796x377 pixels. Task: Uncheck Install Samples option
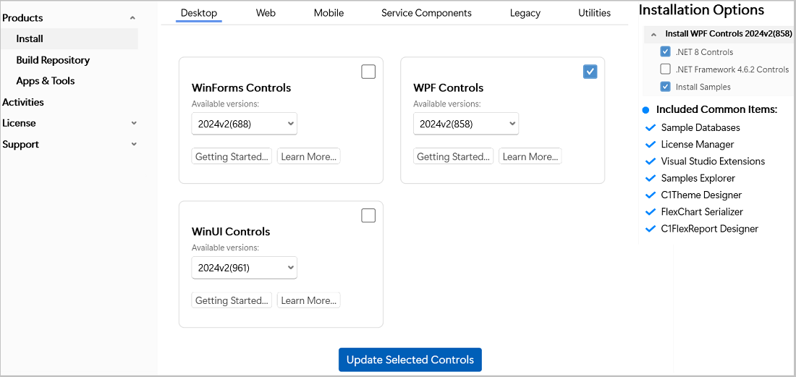click(x=666, y=87)
